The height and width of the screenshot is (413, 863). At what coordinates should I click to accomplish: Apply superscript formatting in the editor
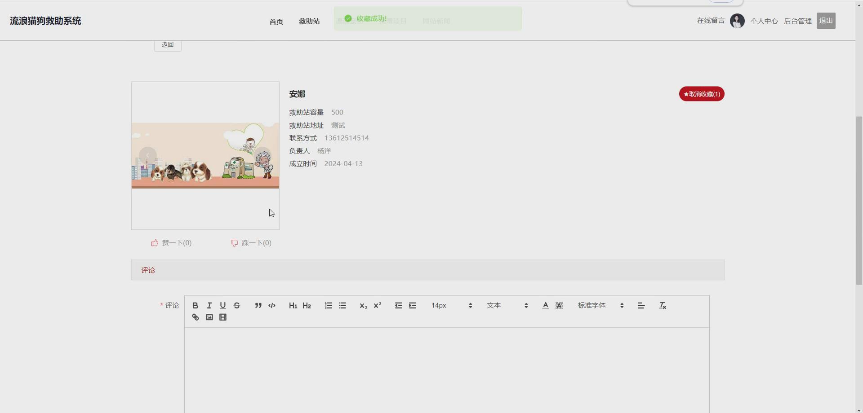(x=377, y=305)
